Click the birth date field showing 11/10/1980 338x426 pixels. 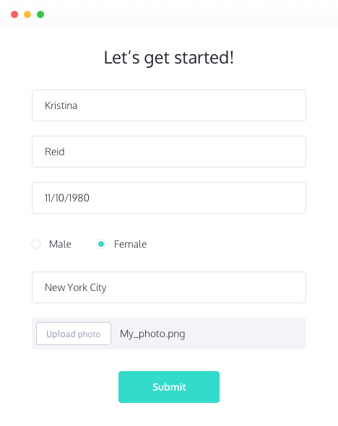coord(169,198)
